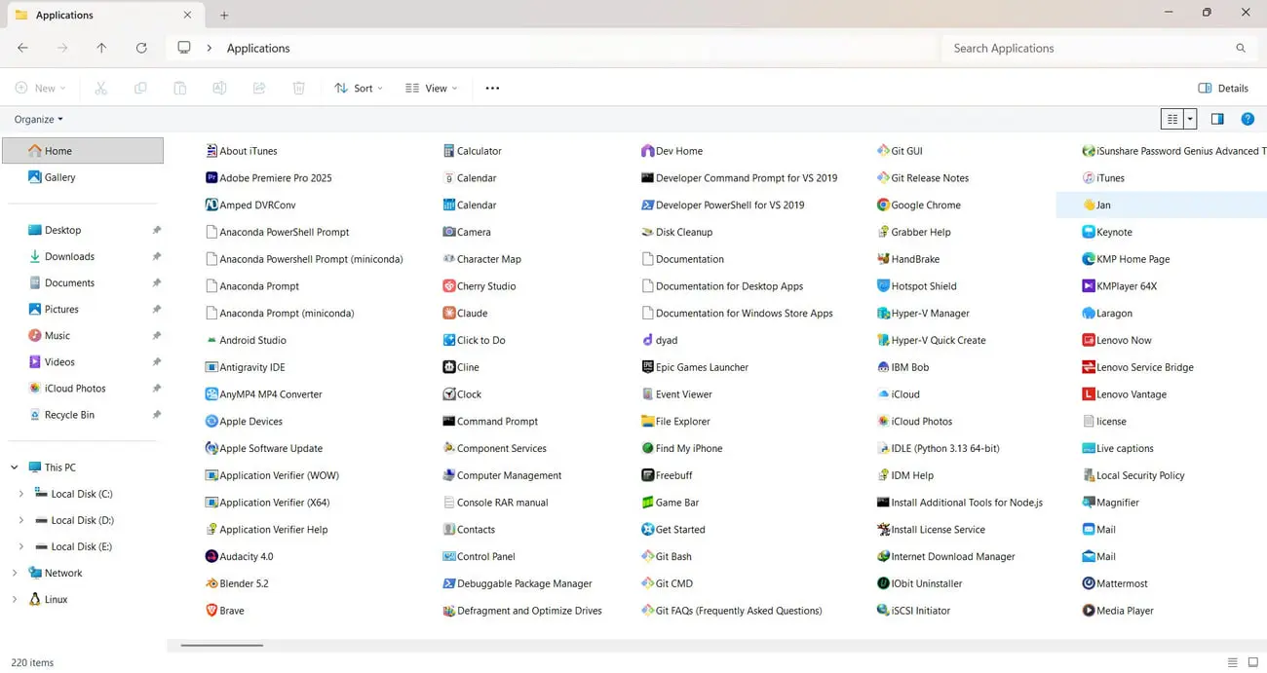Open the See more ellipsis menu
Image resolution: width=1267 pixels, height=673 pixels.
click(492, 88)
